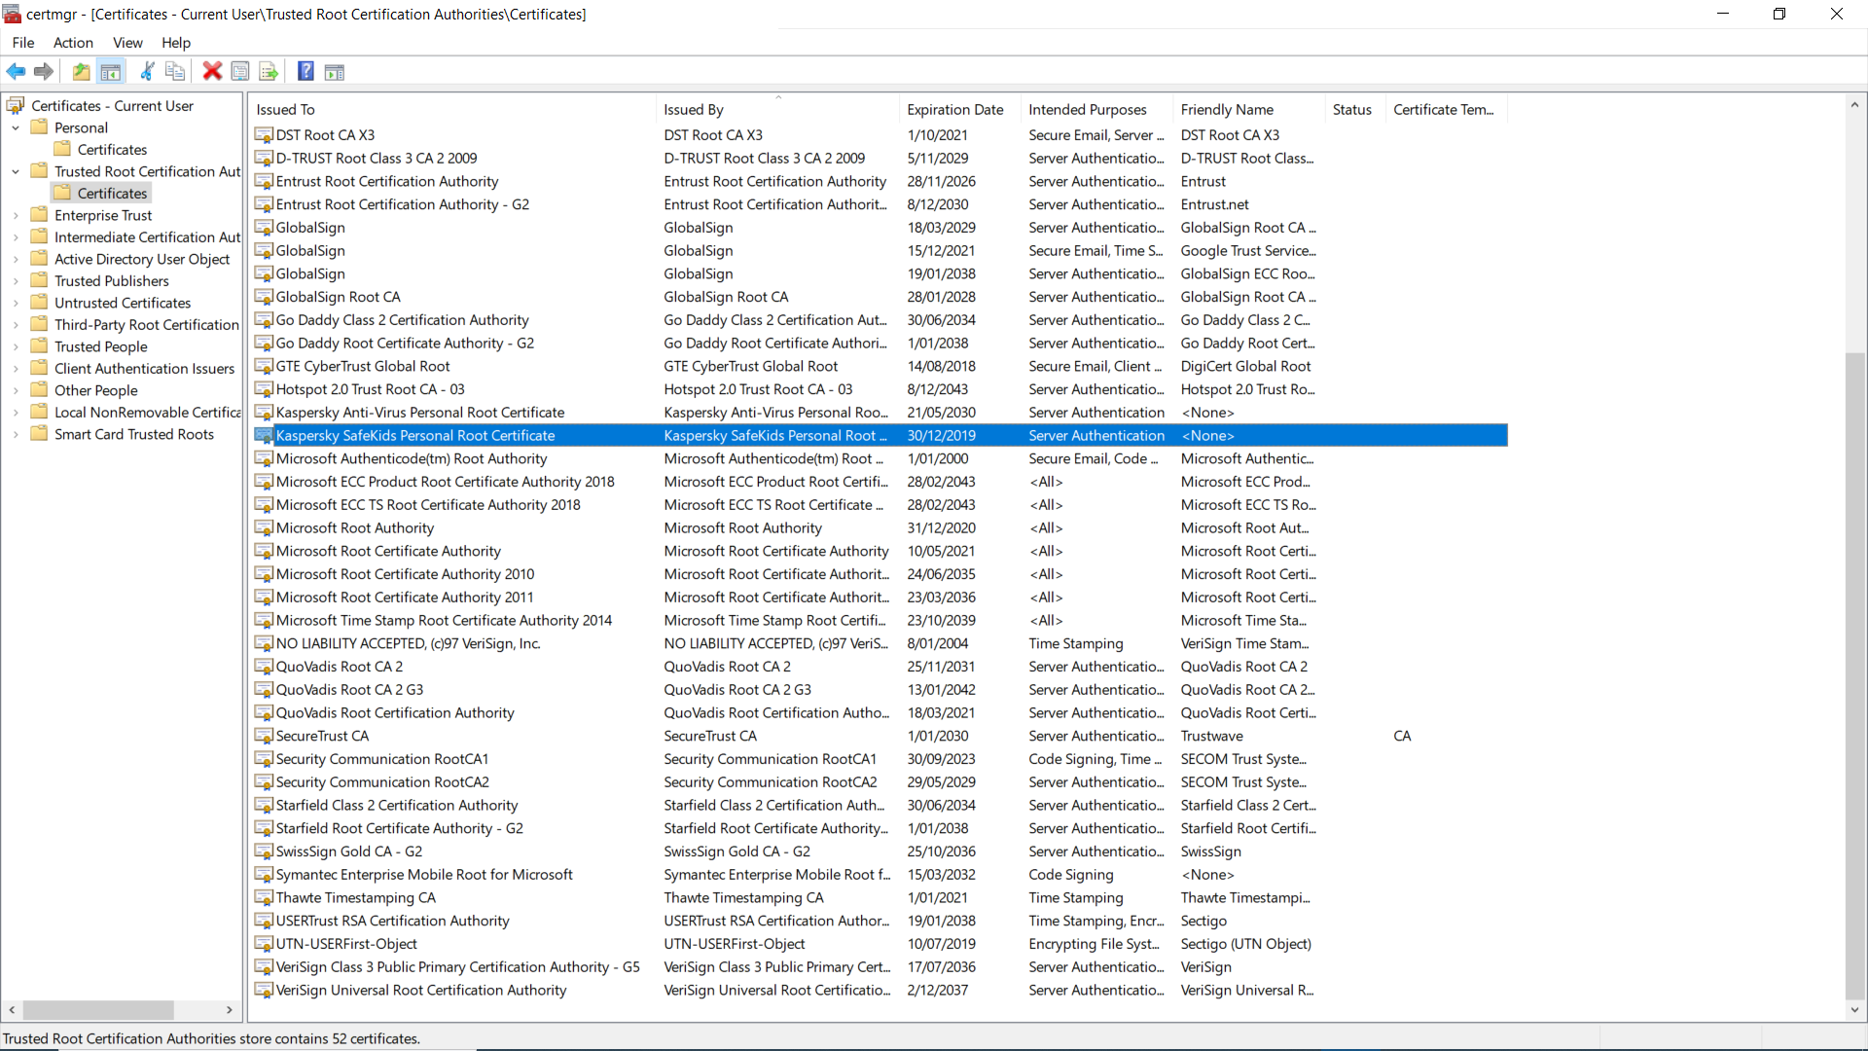Open the File menu
Screen dimensions: 1868x1051
pos(23,43)
